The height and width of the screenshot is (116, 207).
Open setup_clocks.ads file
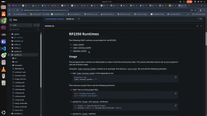pyautogui.click(x=21, y=107)
